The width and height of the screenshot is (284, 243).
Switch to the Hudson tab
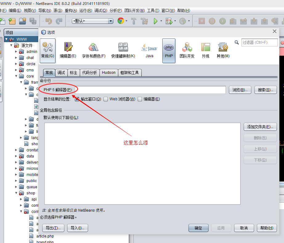pyautogui.click(x=109, y=73)
